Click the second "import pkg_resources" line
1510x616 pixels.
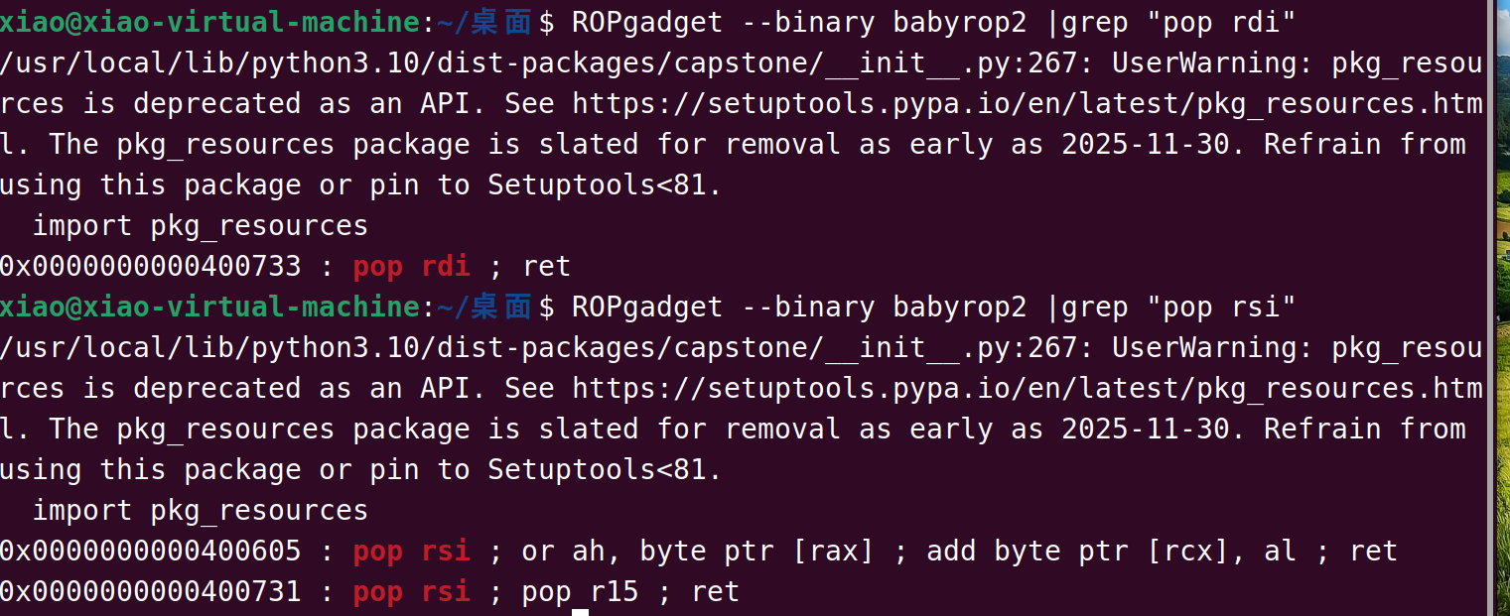[201, 510]
